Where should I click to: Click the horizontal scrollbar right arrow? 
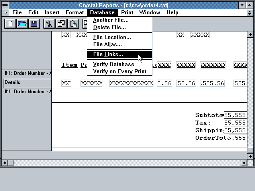click(x=244, y=163)
